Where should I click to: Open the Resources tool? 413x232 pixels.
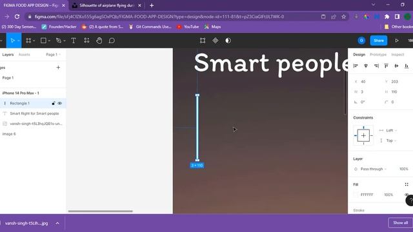pyautogui.click(x=86, y=41)
